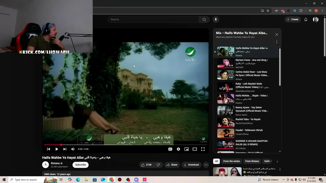The width and height of the screenshot is (326, 183).
Task: Select the All filter chip
Action: coord(216,161)
